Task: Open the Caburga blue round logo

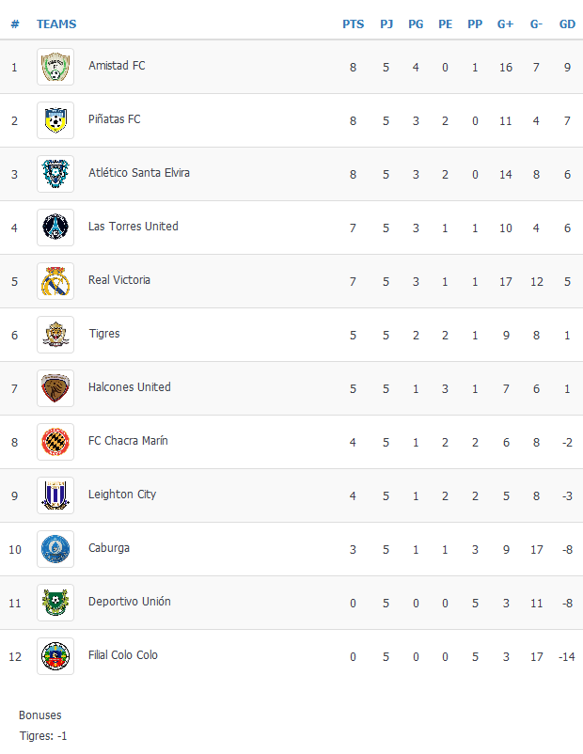Action: point(55,549)
